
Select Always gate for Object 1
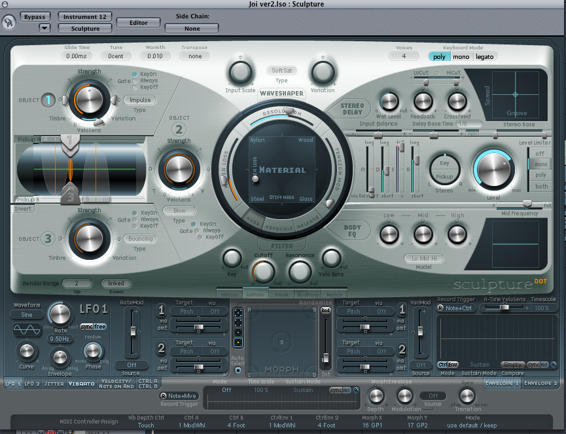coord(135,81)
